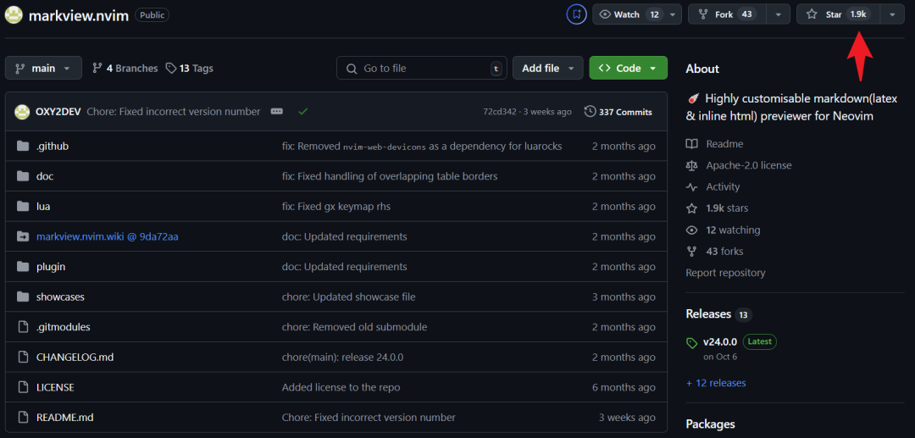
Task: Click the Readme sidebar link text
Action: [x=724, y=144]
